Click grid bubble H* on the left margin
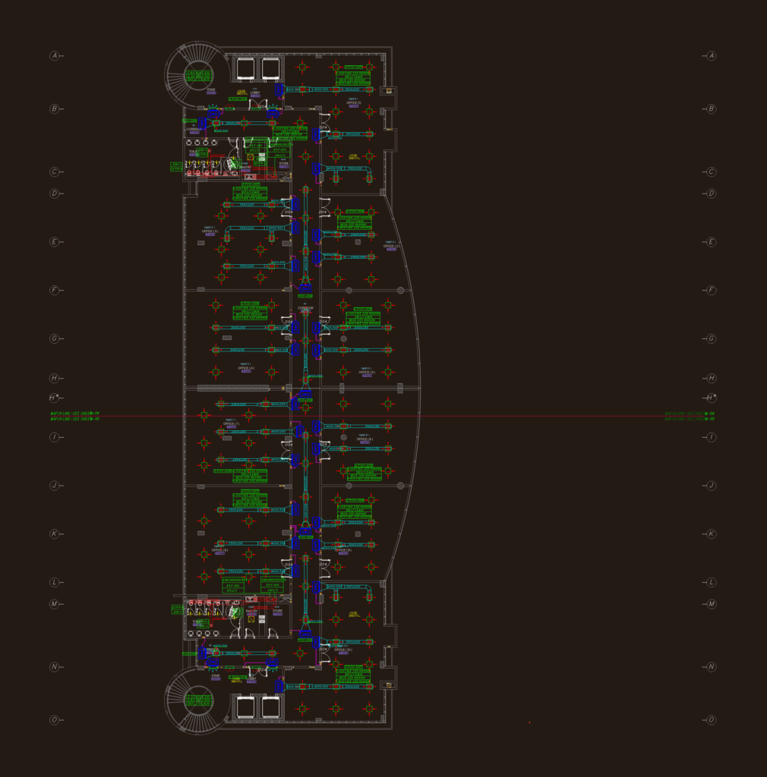This screenshot has width=767, height=777. [54, 398]
